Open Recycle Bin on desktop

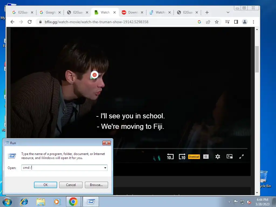265,179
